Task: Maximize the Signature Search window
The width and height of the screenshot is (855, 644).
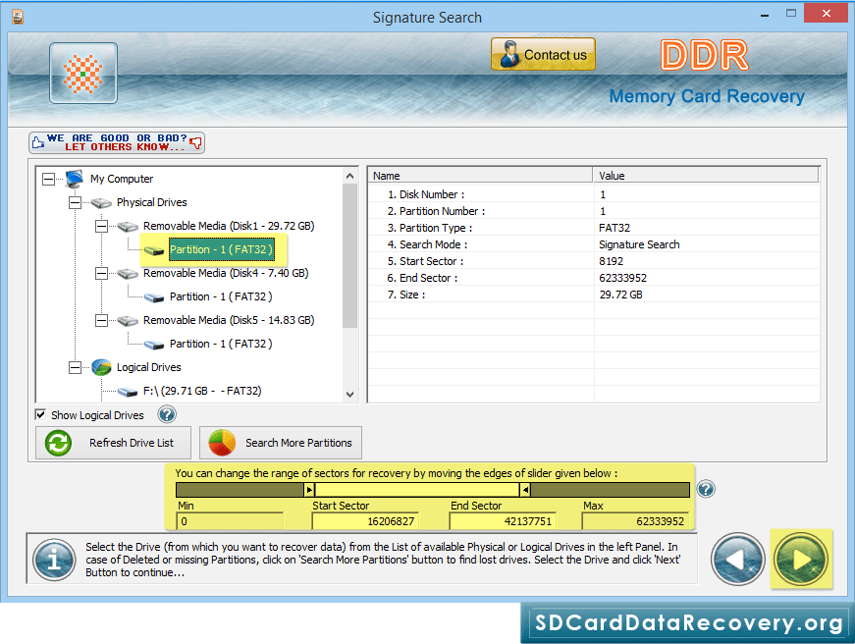Action: click(x=790, y=13)
